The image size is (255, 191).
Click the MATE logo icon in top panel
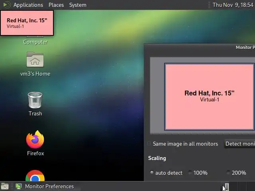tap(6, 5)
